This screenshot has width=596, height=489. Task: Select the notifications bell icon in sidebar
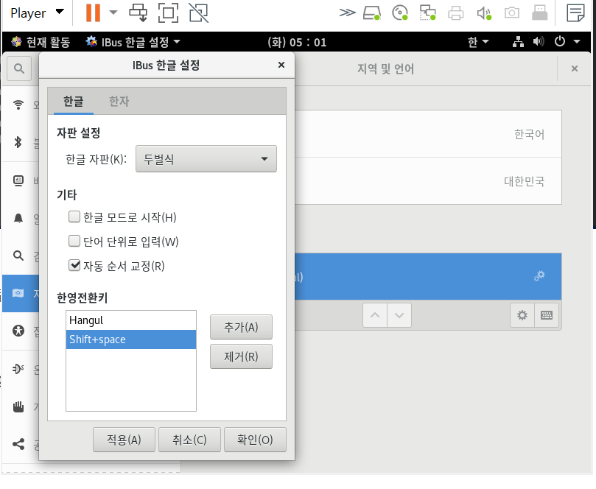(18, 218)
